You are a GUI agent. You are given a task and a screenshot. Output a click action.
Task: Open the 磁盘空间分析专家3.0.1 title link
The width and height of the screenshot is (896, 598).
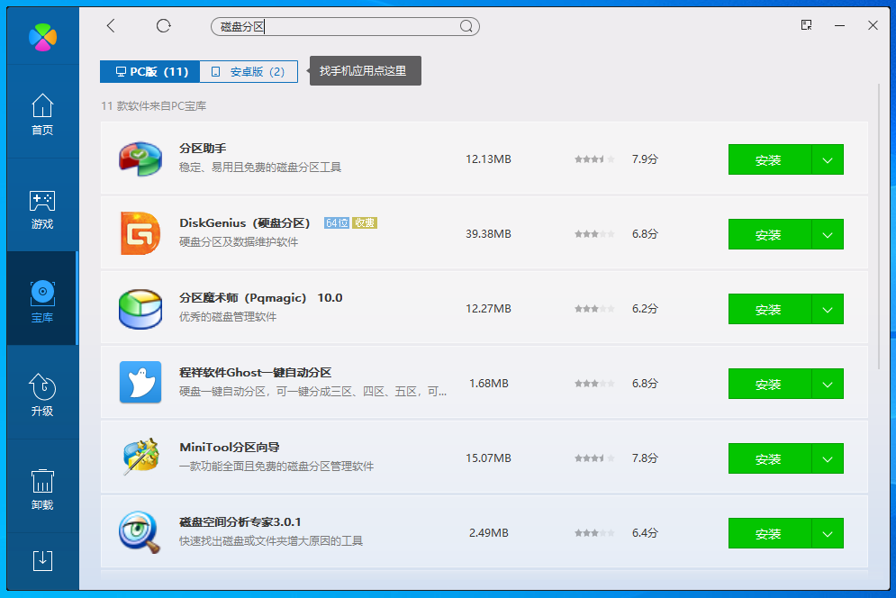tap(240, 522)
